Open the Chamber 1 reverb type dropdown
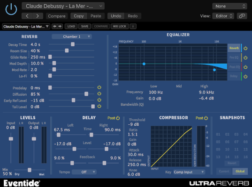Viewport: 252px width, 187px height. [x=72, y=36]
